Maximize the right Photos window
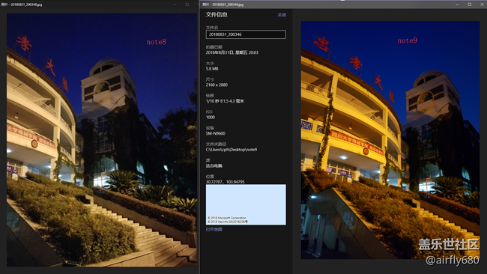Image resolution: width=487 pixels, height=274 pixels. 470,4
